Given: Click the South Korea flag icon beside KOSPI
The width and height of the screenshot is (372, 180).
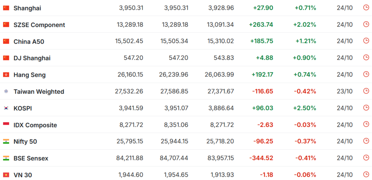Looking at the screenshot, I should click(x=6, y=108).
